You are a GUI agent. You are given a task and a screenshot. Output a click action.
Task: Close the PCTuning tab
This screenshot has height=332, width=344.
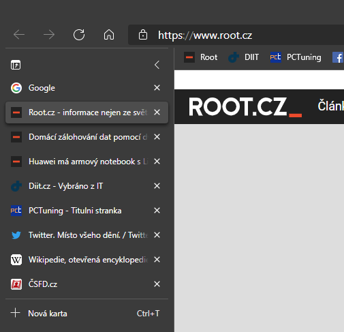(157, 211)
